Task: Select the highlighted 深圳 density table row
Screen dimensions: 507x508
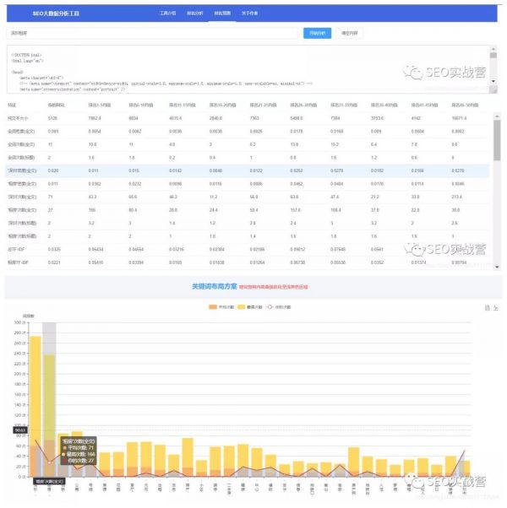Action: pos(245,170)
